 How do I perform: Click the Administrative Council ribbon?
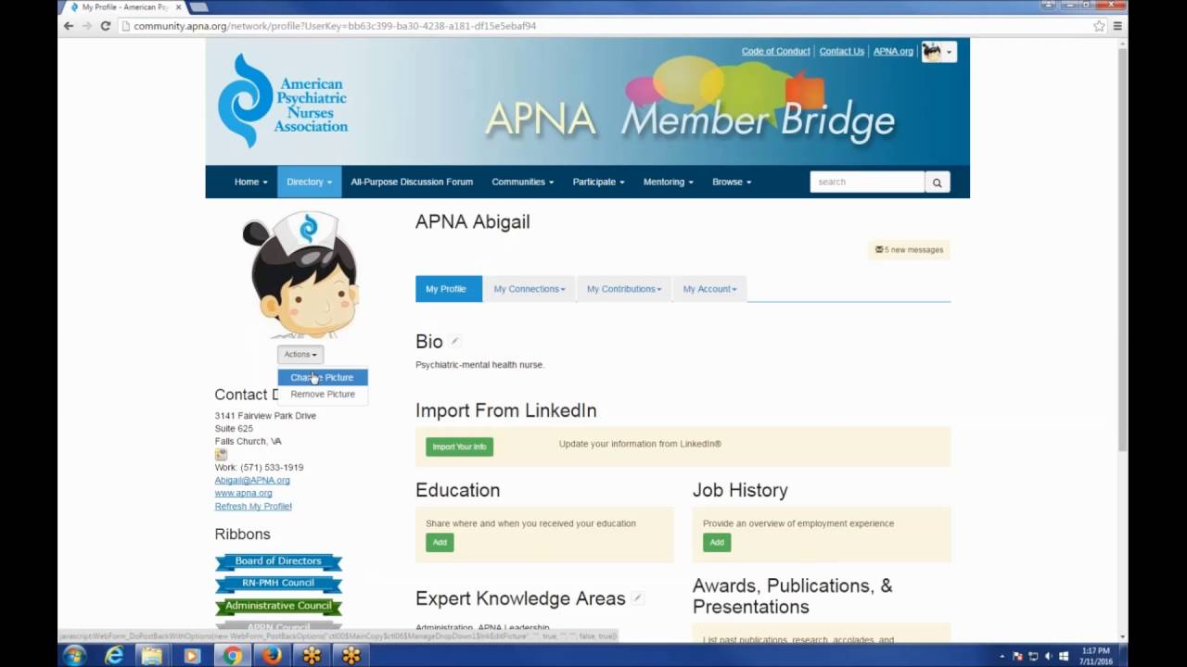tap(278, 606)
